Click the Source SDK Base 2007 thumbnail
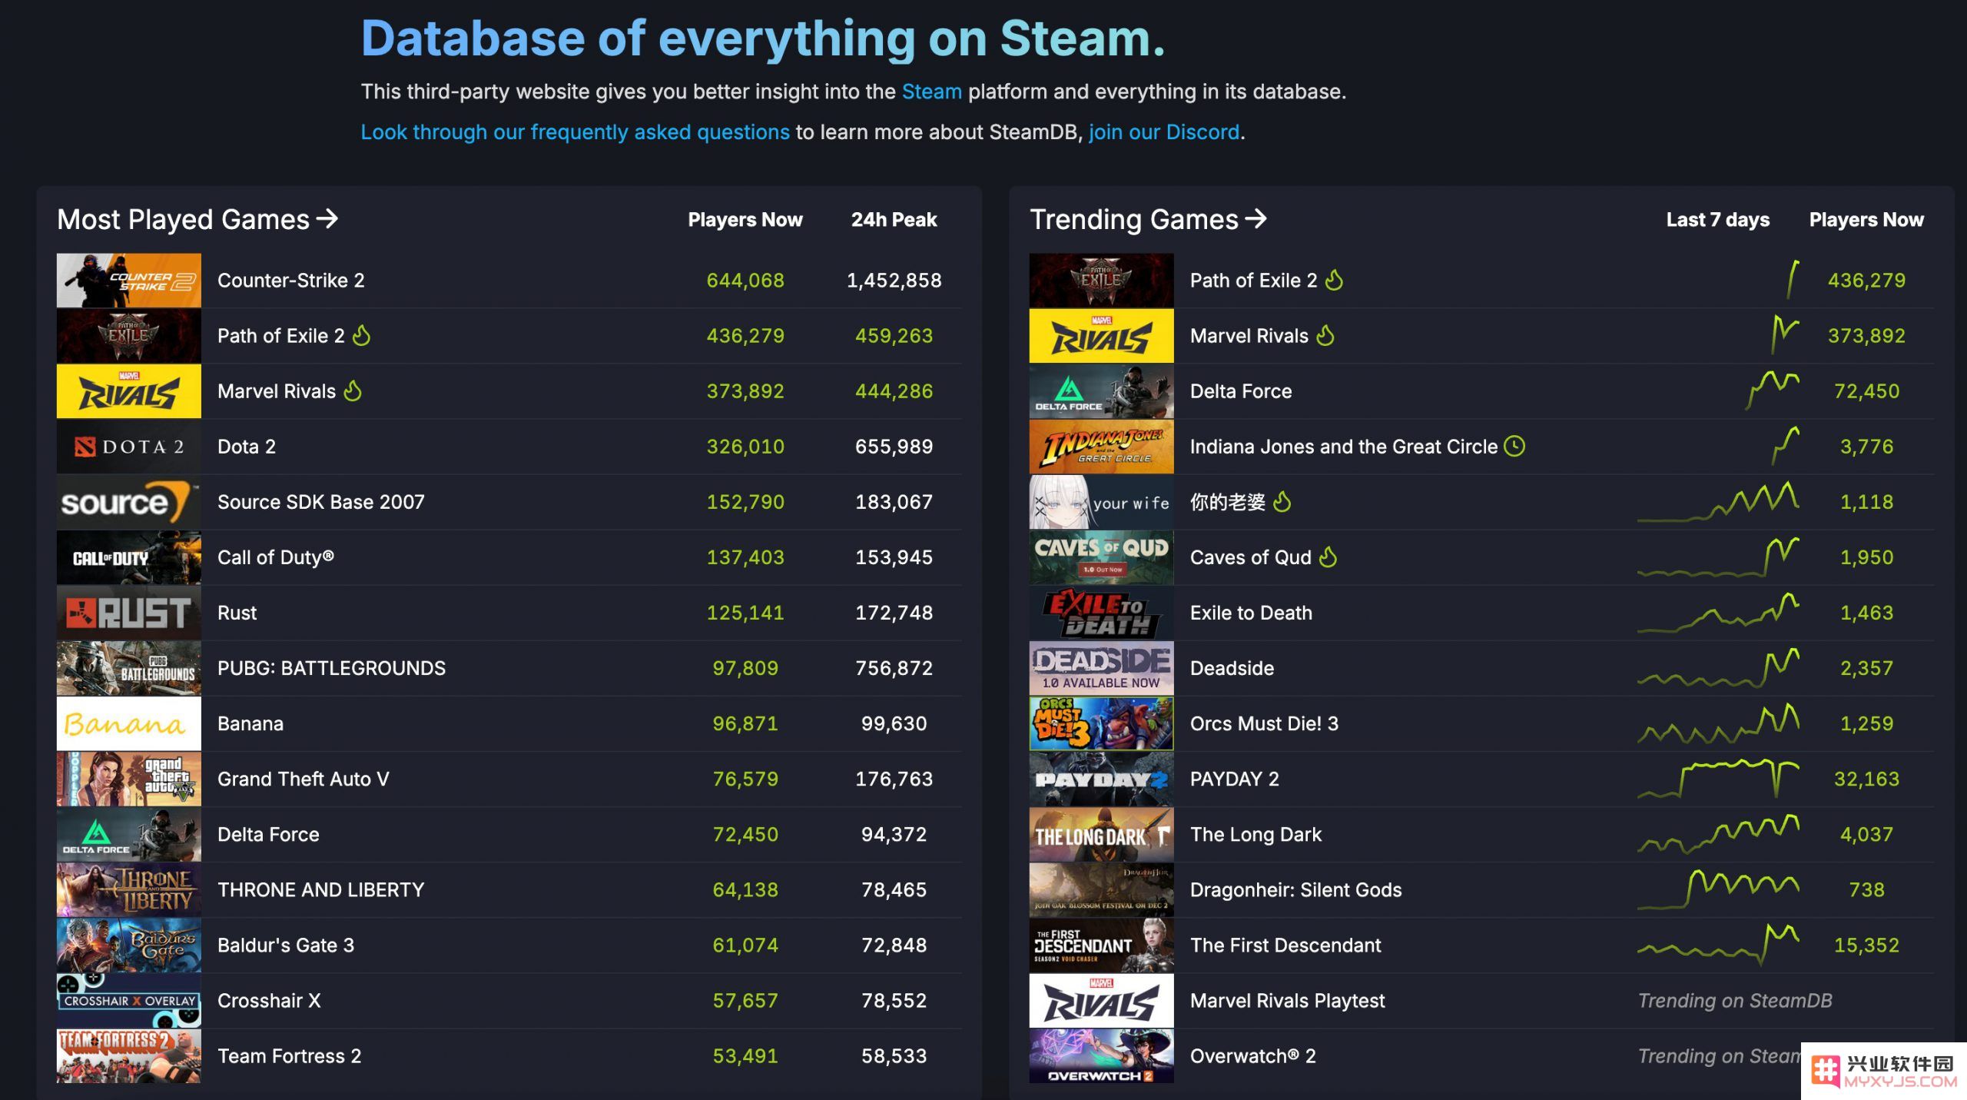The image size is (1967, 1100). [x=129, y=502]
